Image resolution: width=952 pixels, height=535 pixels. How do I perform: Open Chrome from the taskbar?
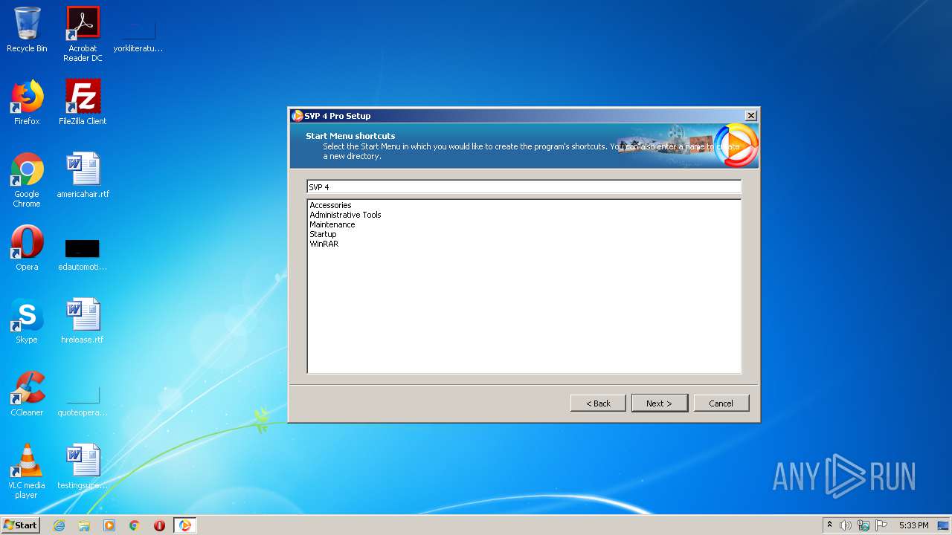point(135,525)
